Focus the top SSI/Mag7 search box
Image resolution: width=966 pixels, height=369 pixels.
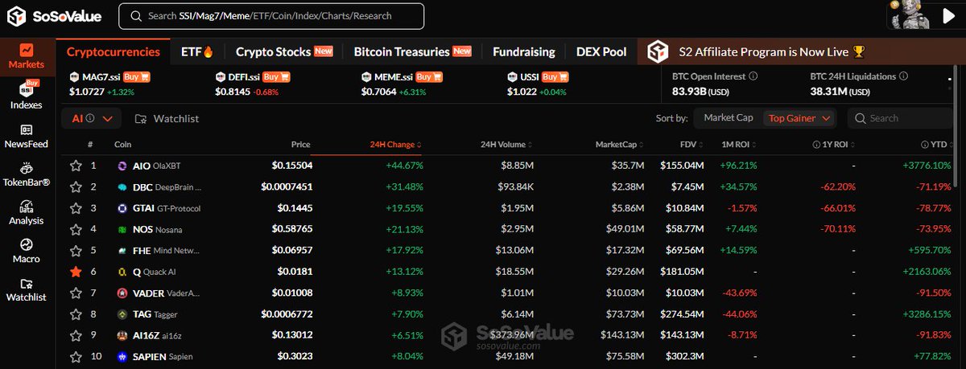[272, 15]
